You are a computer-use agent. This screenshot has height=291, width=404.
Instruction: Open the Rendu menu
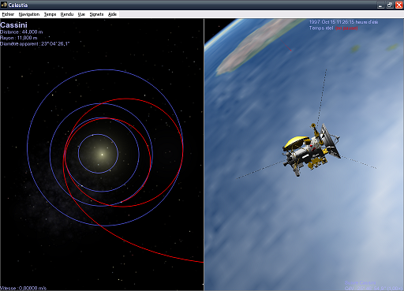[67, 14]
